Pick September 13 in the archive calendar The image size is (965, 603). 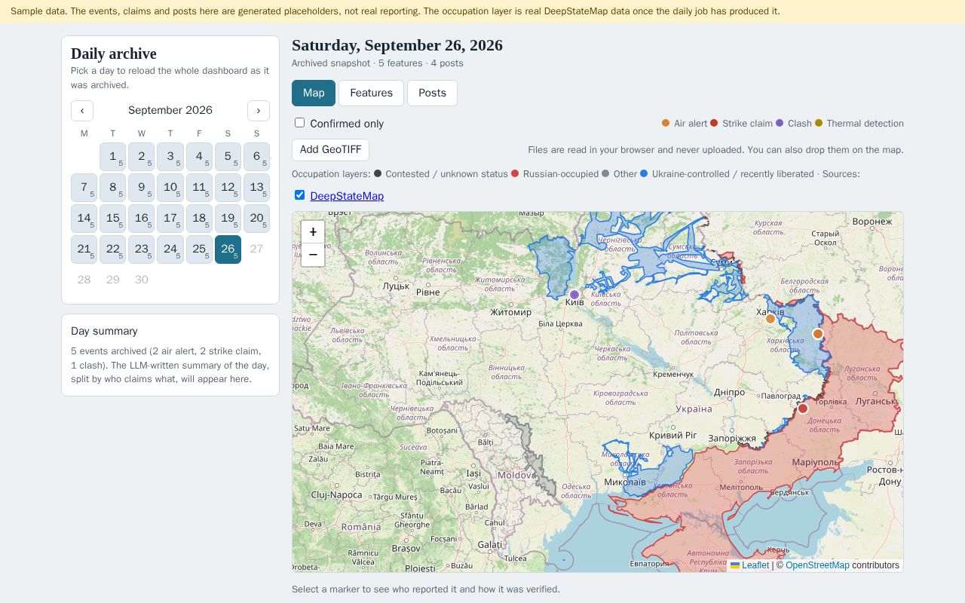[256, 188]
